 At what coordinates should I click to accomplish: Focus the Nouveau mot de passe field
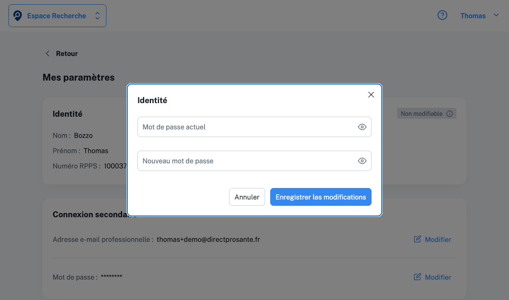[x=246, y=161]
